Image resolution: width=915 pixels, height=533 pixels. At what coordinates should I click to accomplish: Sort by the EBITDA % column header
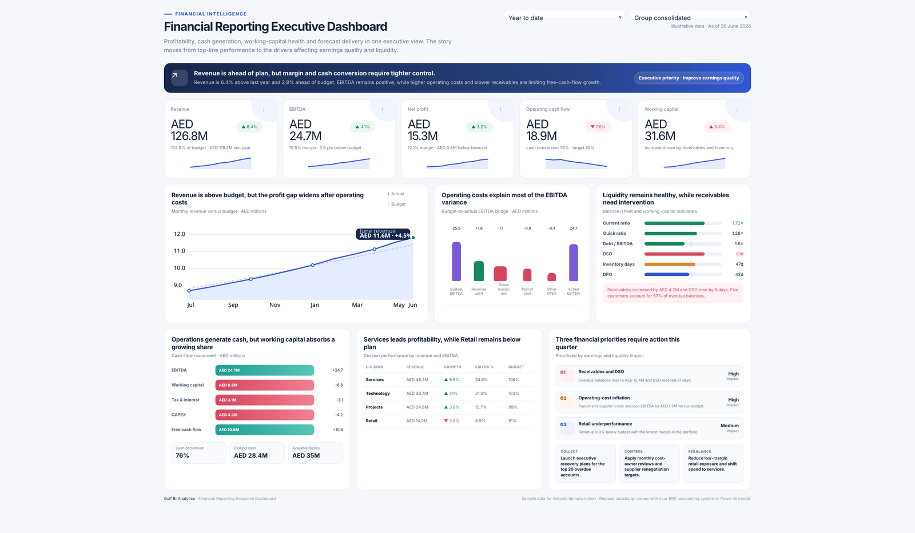click(x=484, y=367)
